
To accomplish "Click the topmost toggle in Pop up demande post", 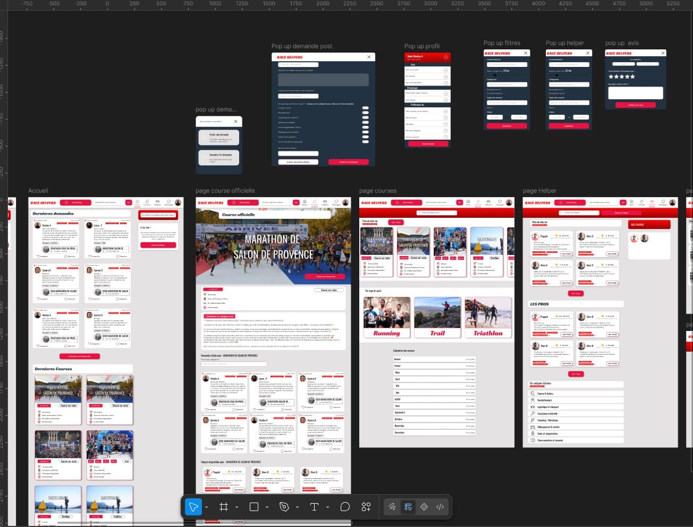I will [x=366, y=108].
